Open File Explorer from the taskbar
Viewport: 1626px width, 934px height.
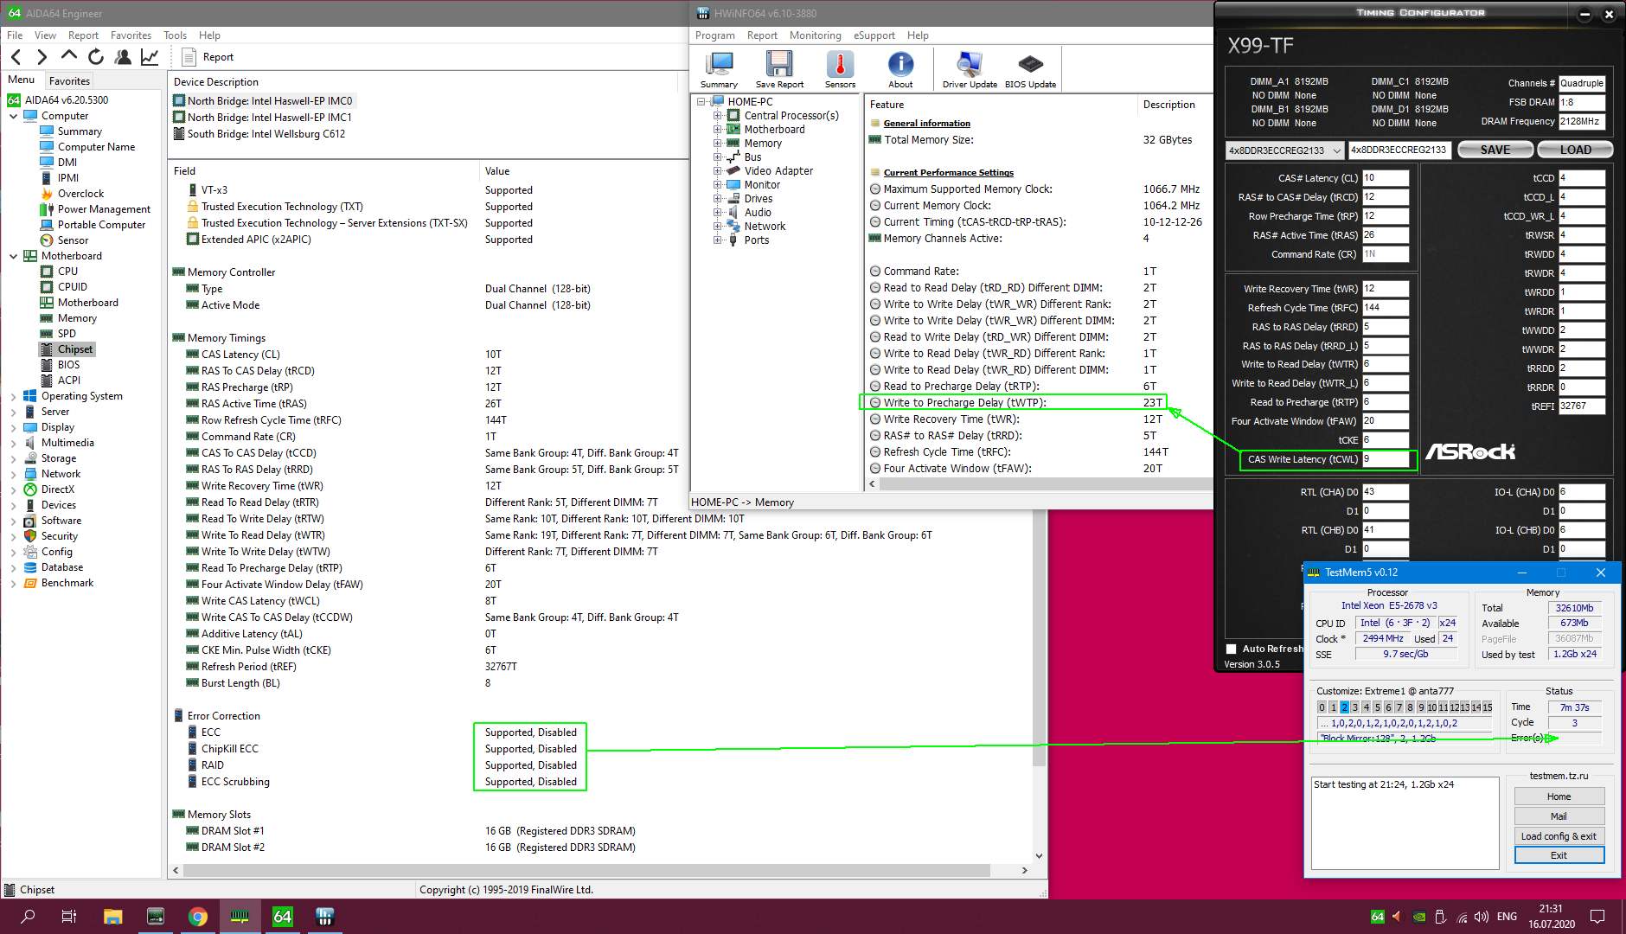coord(112,917)
